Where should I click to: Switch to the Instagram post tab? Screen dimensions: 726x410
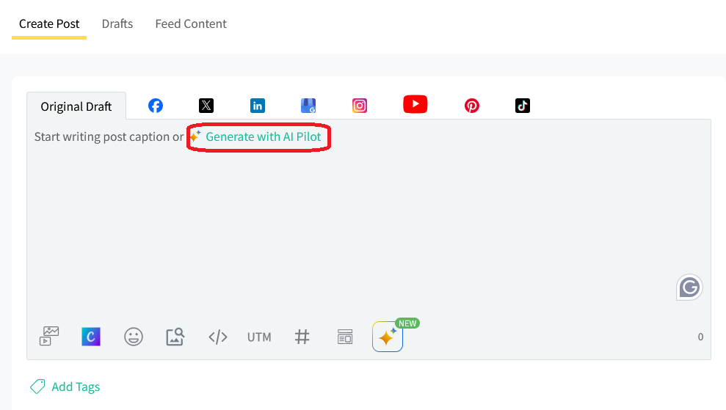[x=360, y=106]
